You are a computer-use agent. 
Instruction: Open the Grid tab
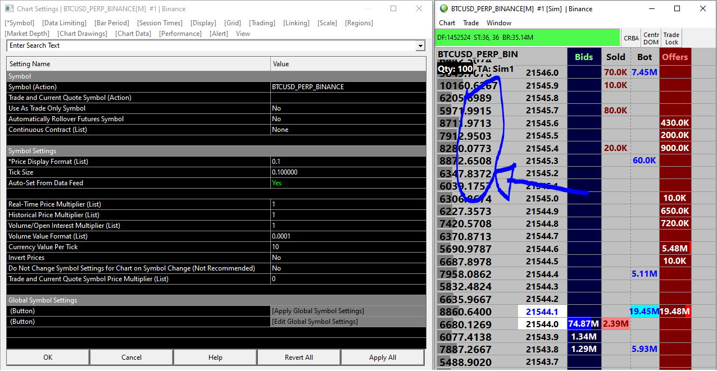click(233, 23)
